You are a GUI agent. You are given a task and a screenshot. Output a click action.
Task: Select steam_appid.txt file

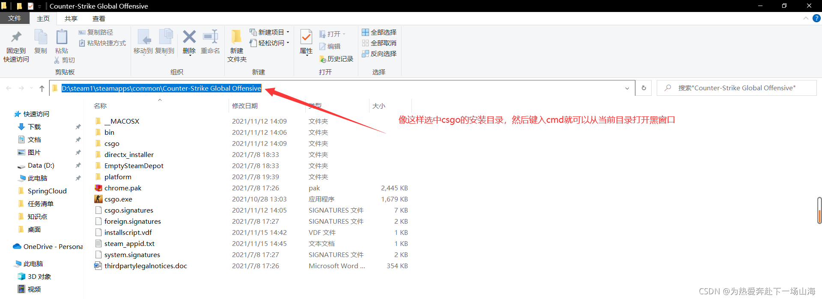[129, 243]
